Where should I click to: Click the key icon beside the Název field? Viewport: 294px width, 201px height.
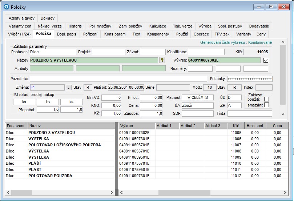(x=162, y=60)
